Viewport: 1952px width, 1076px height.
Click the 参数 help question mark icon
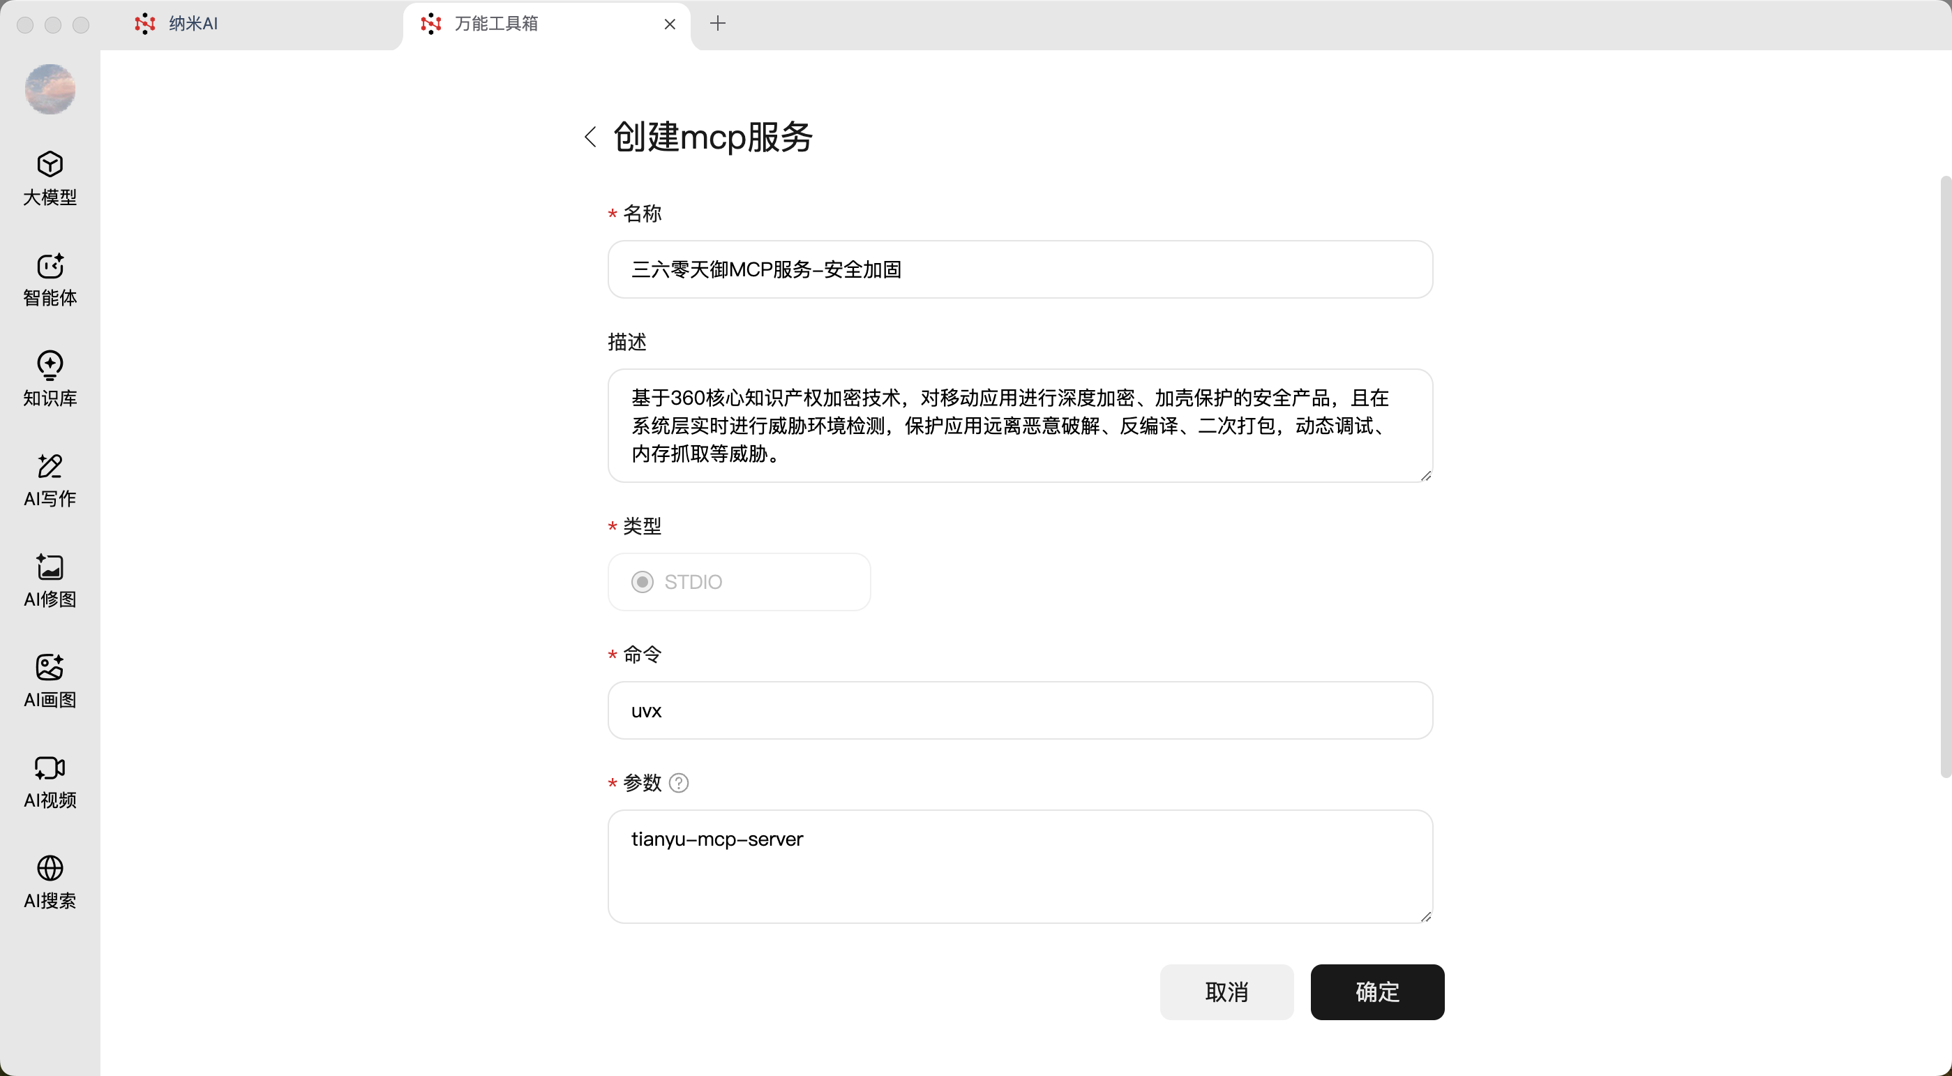pos(679,783)
